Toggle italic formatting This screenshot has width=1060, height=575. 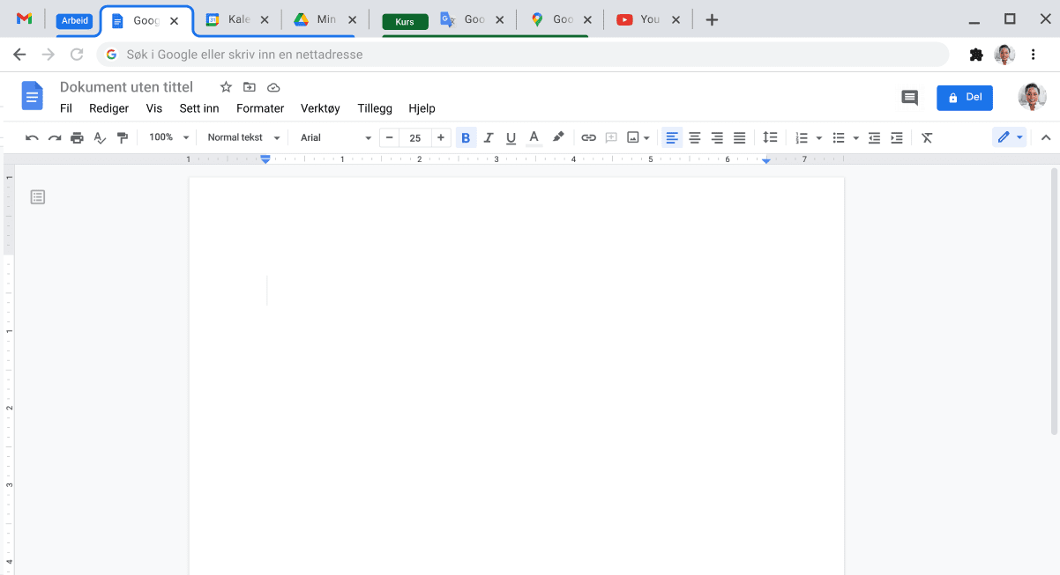click(489, 137)
